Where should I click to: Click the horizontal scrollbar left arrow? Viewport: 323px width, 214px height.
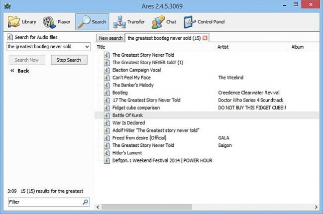pyautogui.click(x=98, y=207)
